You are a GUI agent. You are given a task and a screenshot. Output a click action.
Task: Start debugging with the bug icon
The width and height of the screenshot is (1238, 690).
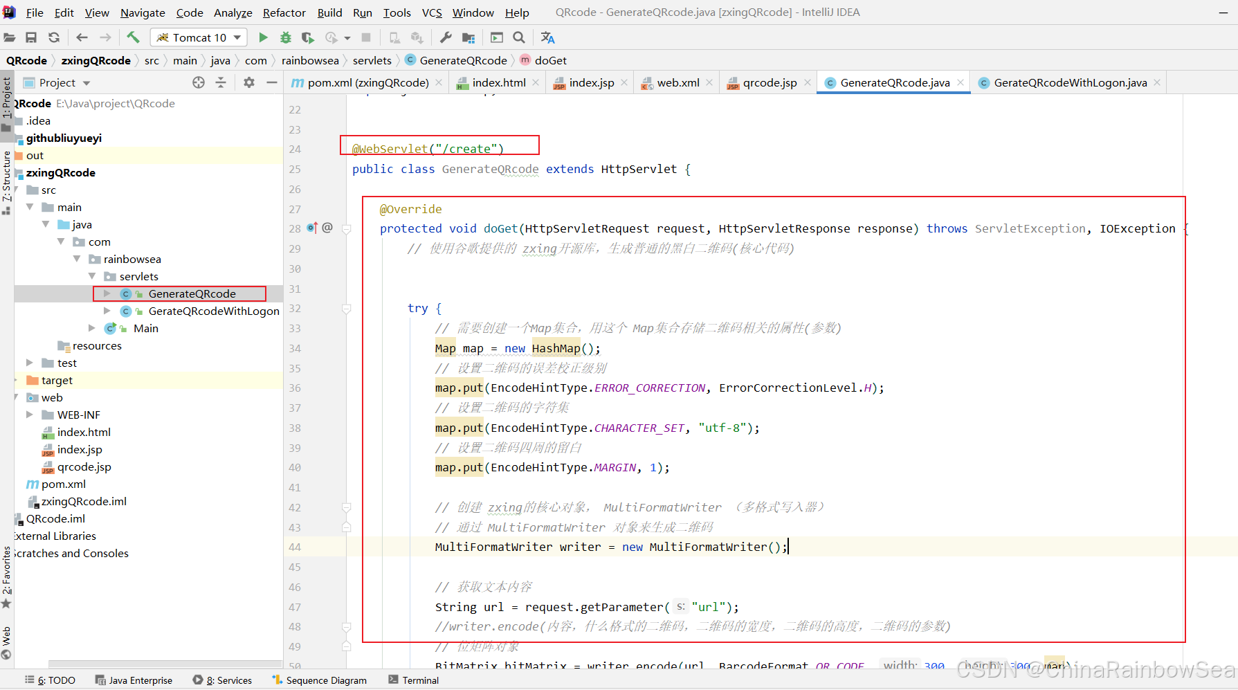point(285,37)
